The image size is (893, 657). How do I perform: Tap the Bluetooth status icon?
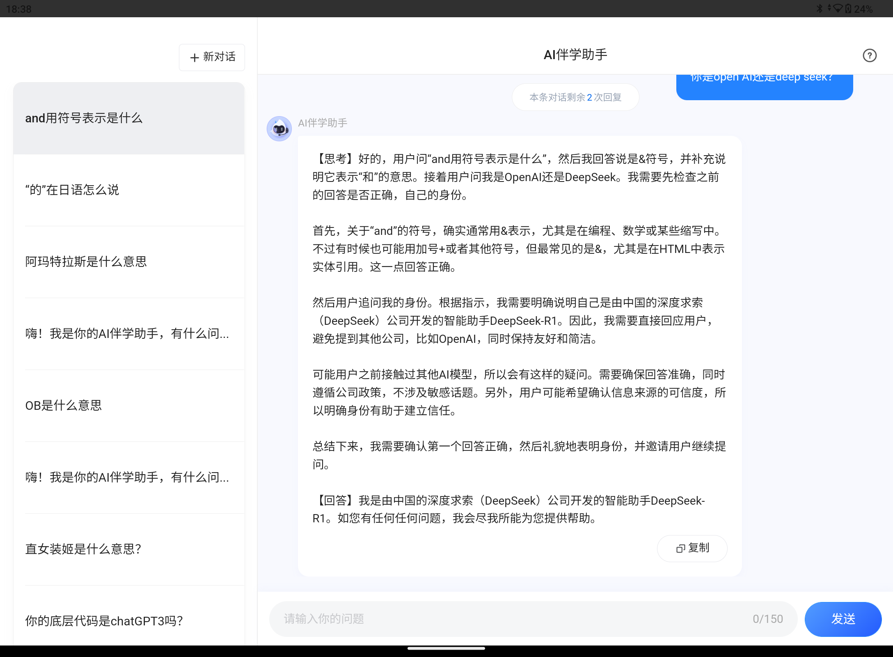820,8
